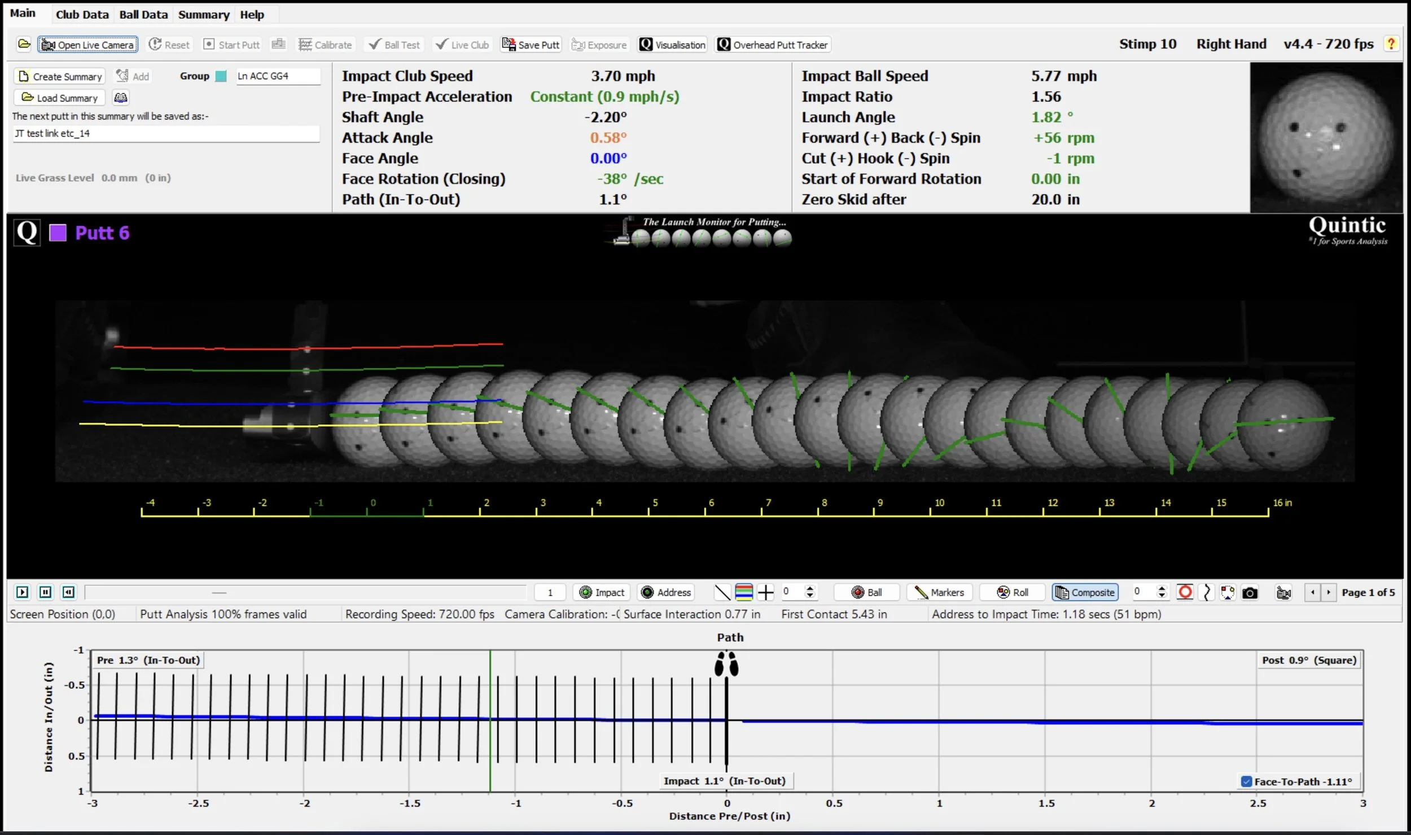
Task: Open the Club Data tab
Action: click(x=82, y=15)
